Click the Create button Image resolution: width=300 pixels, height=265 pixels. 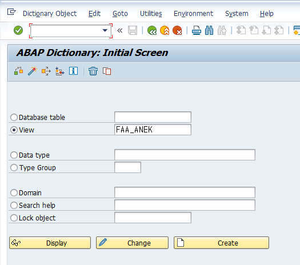pyautogui.click(x=221, y=243)
